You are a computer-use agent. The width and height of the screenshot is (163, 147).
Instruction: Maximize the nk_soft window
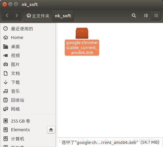pos(16,4)
